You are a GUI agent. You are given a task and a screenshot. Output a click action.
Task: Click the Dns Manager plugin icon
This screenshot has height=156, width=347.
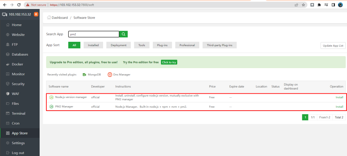(x=110, y=74)
